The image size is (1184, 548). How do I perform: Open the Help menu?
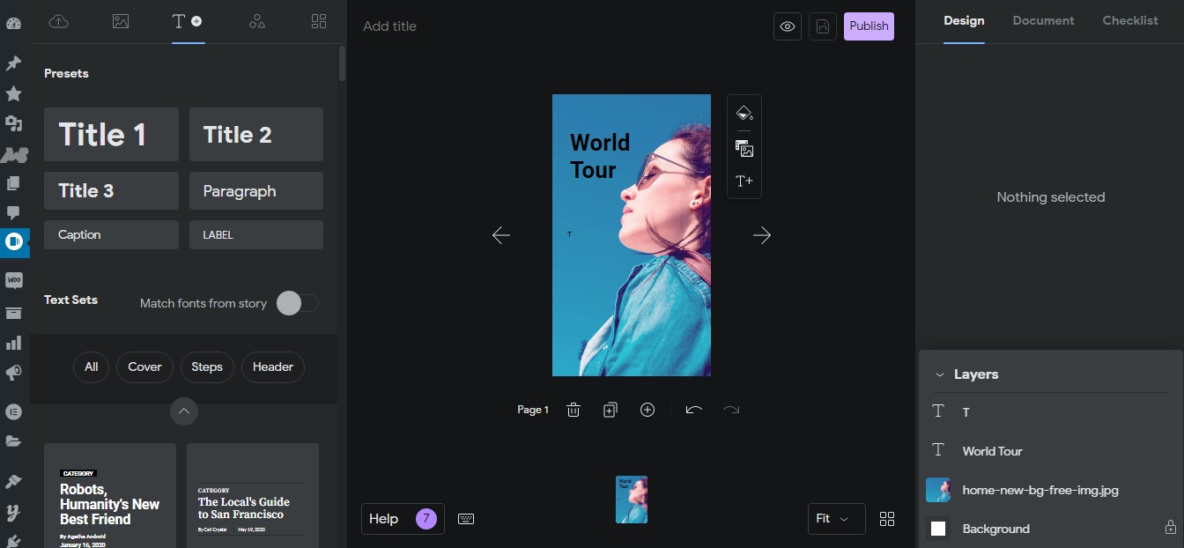pyautogui.click(x=402, y=519)
